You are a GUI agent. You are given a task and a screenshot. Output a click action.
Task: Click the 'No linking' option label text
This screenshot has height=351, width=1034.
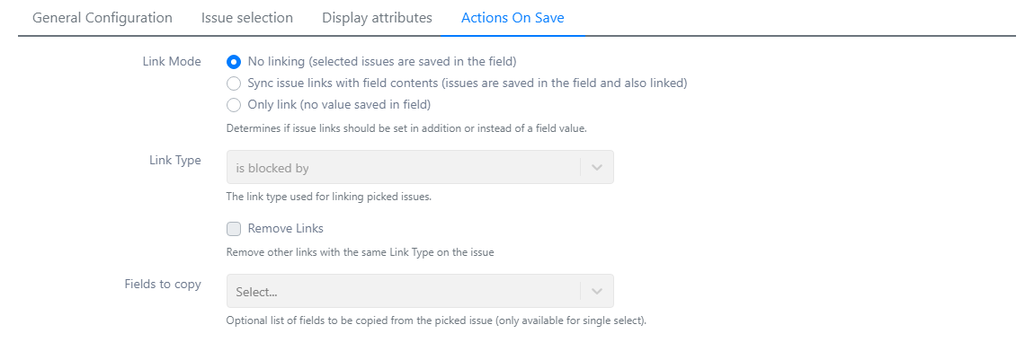(382, 62)
